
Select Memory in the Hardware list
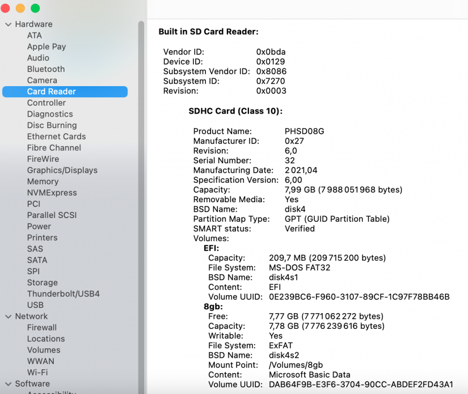43,181
